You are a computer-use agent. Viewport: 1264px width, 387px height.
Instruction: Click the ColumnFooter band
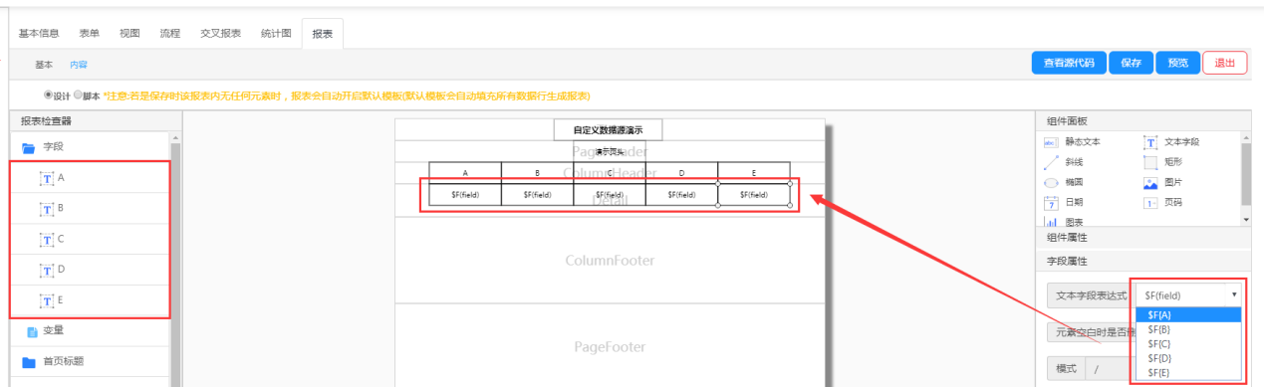[x=611, y=261]
